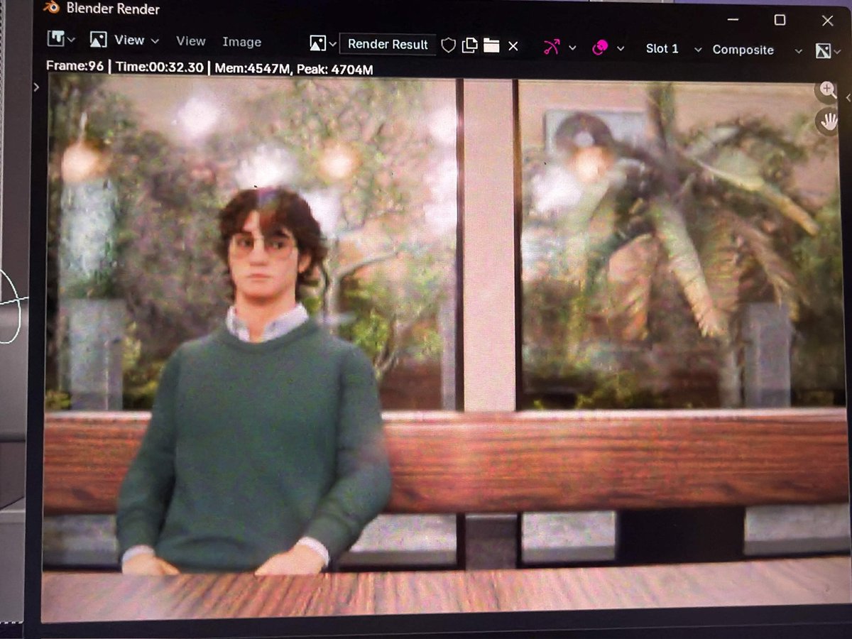Screen dimensions: 852x639
Task: Unlink the Render Result image with X
Action: pos(513,46)
